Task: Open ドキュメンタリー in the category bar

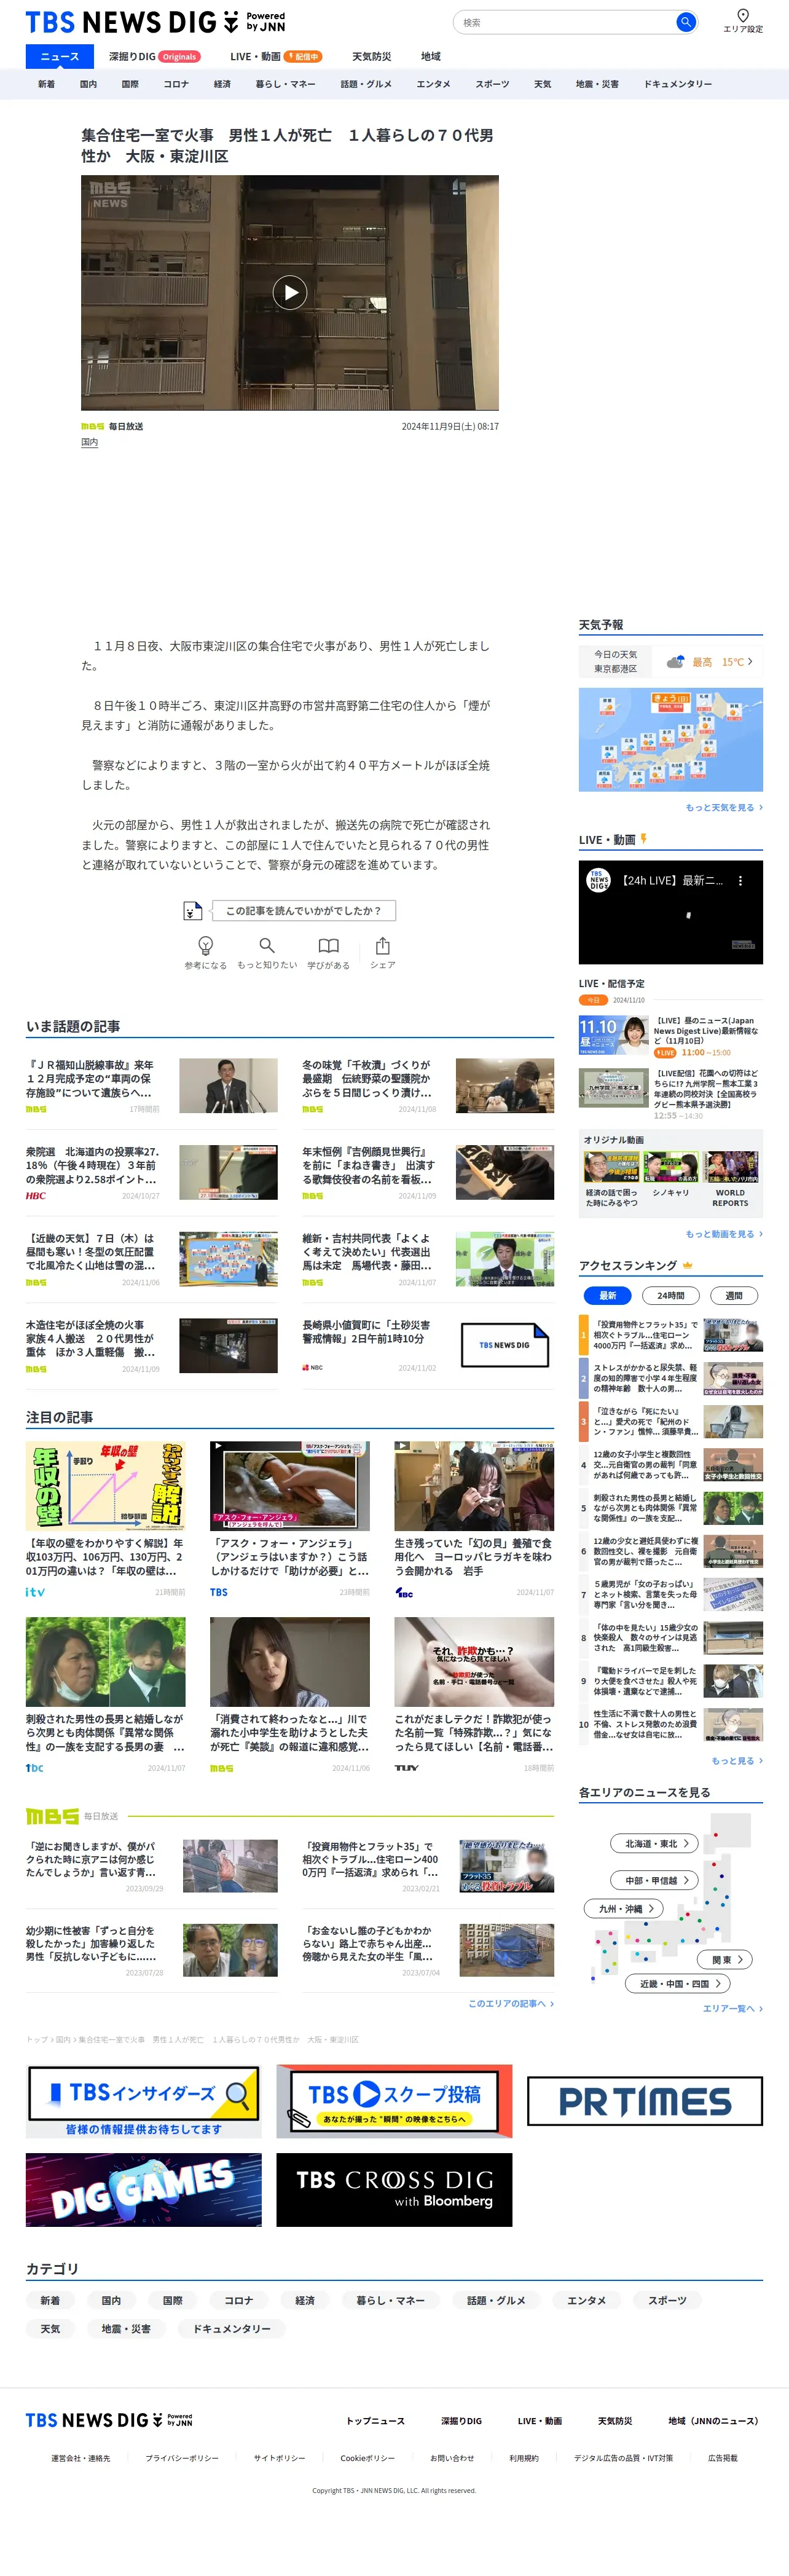Action: tap(677, 84)
